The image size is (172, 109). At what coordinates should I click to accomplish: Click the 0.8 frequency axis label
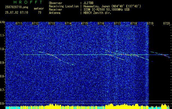click(x=2, y=76)
